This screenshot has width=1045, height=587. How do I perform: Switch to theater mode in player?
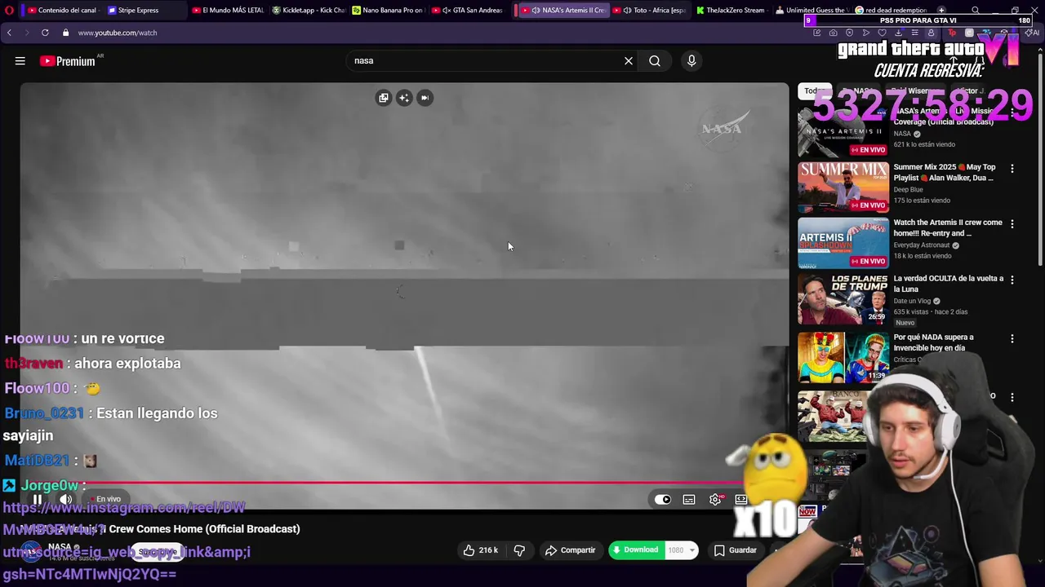click(741, 499)
